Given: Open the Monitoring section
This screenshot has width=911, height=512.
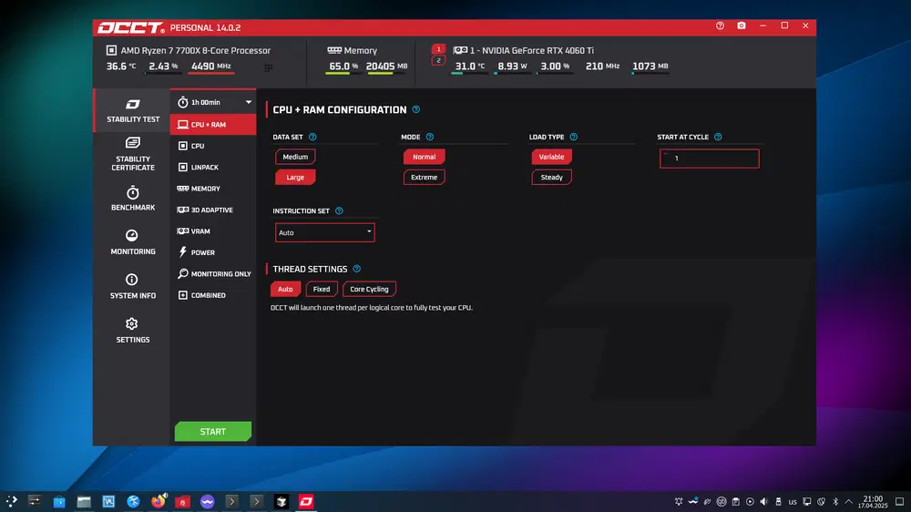Looking at the screenshot, I should 132,242.
